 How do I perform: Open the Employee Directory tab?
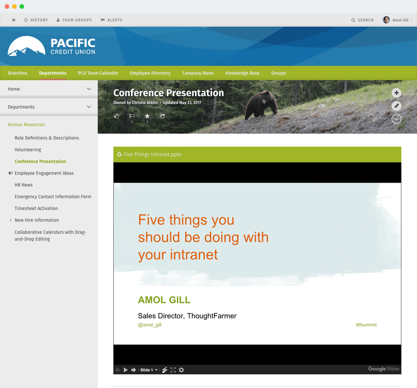(150, 73)
